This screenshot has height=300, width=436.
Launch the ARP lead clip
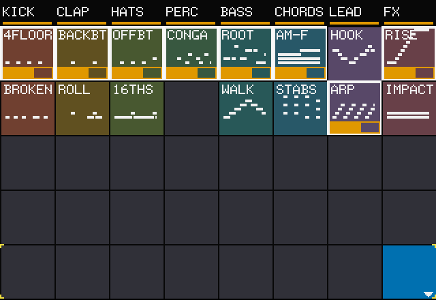(354, 108)
